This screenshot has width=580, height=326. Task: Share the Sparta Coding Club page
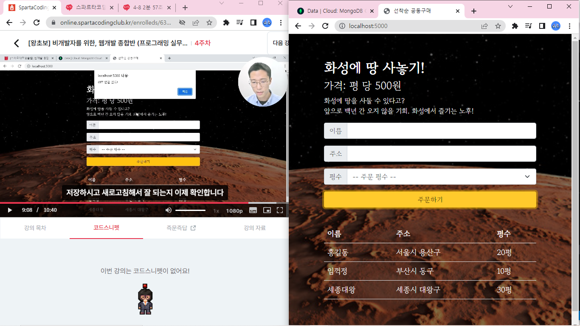pyautogui.click(x=196, y=22)
